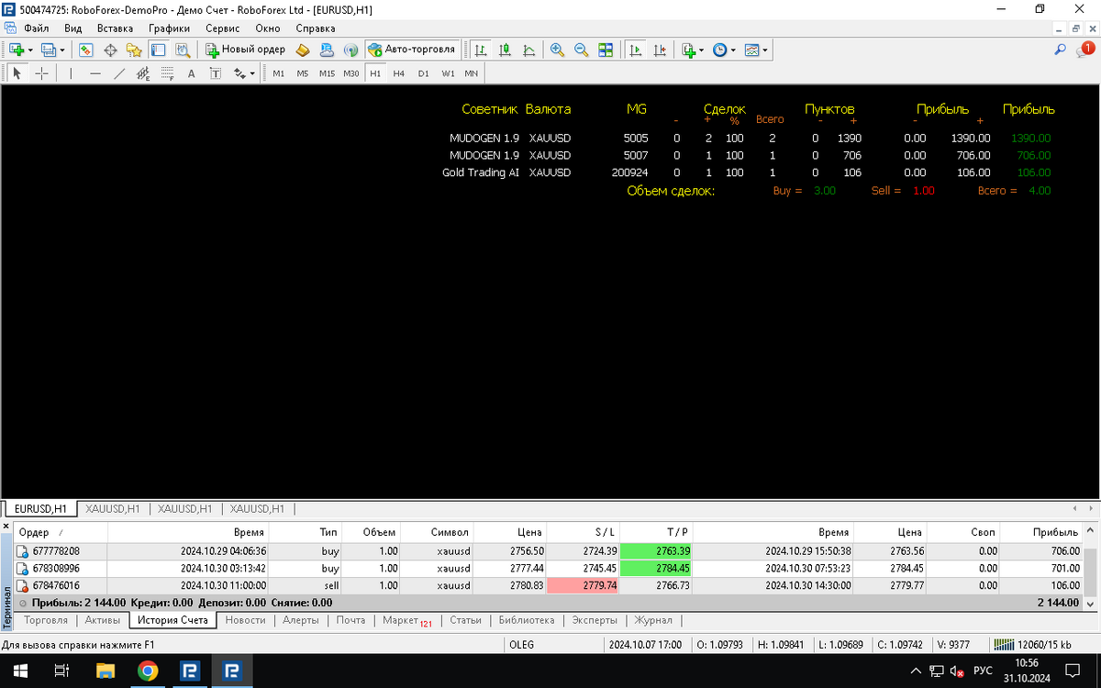This screenshot has width=1101, height=688.
Task: Switch to the Эксперты terminal tab
Action: tap(595, 620)
